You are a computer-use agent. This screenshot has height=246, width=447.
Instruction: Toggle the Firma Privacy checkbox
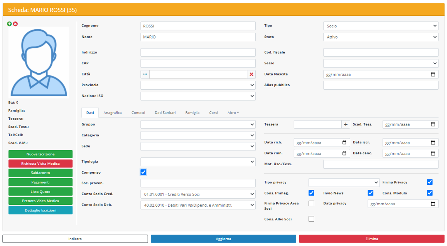(x=430, y=182)
